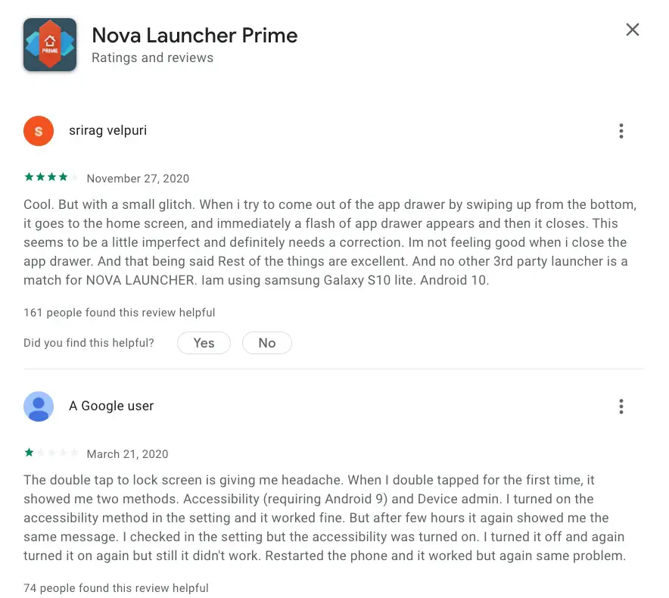Select the Nova Launcher Prime title
Viewport: 669px width, 598px height.
click(x=194, y=36)
